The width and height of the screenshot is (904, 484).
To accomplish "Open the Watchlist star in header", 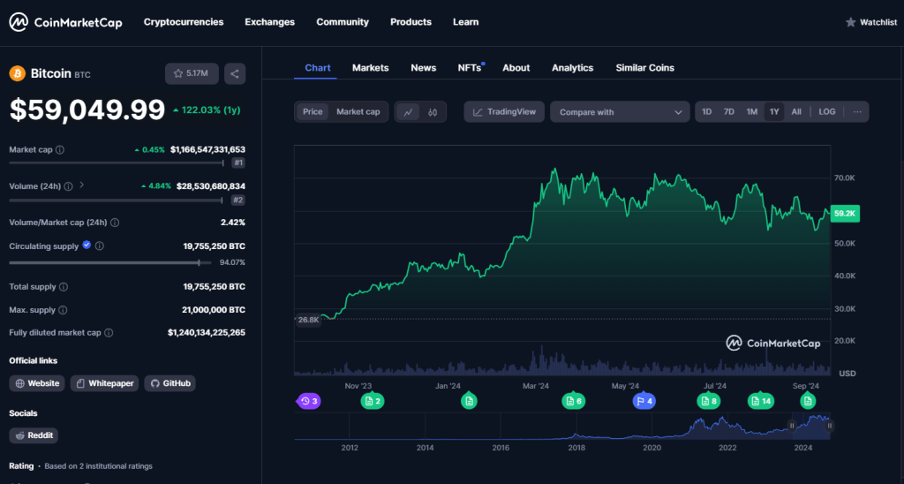I will pos(850,22).
